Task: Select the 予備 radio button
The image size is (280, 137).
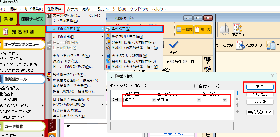Action: click(x=185, y=61)
